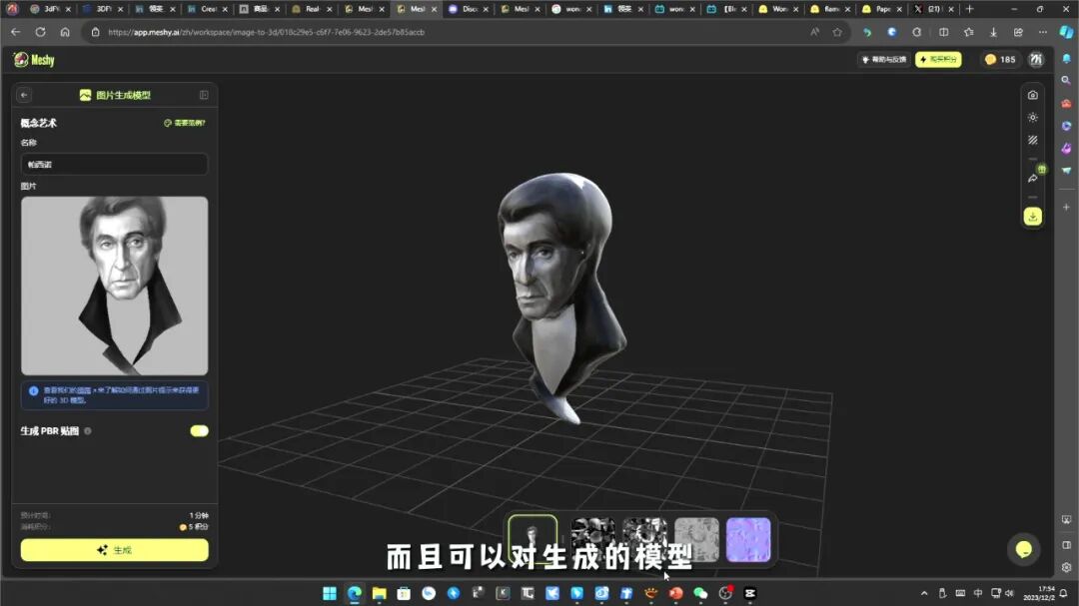Open the lighting settings icon on the right toolbar
The height and width of the screenshot is (606, 1079).
point(1034,117)
